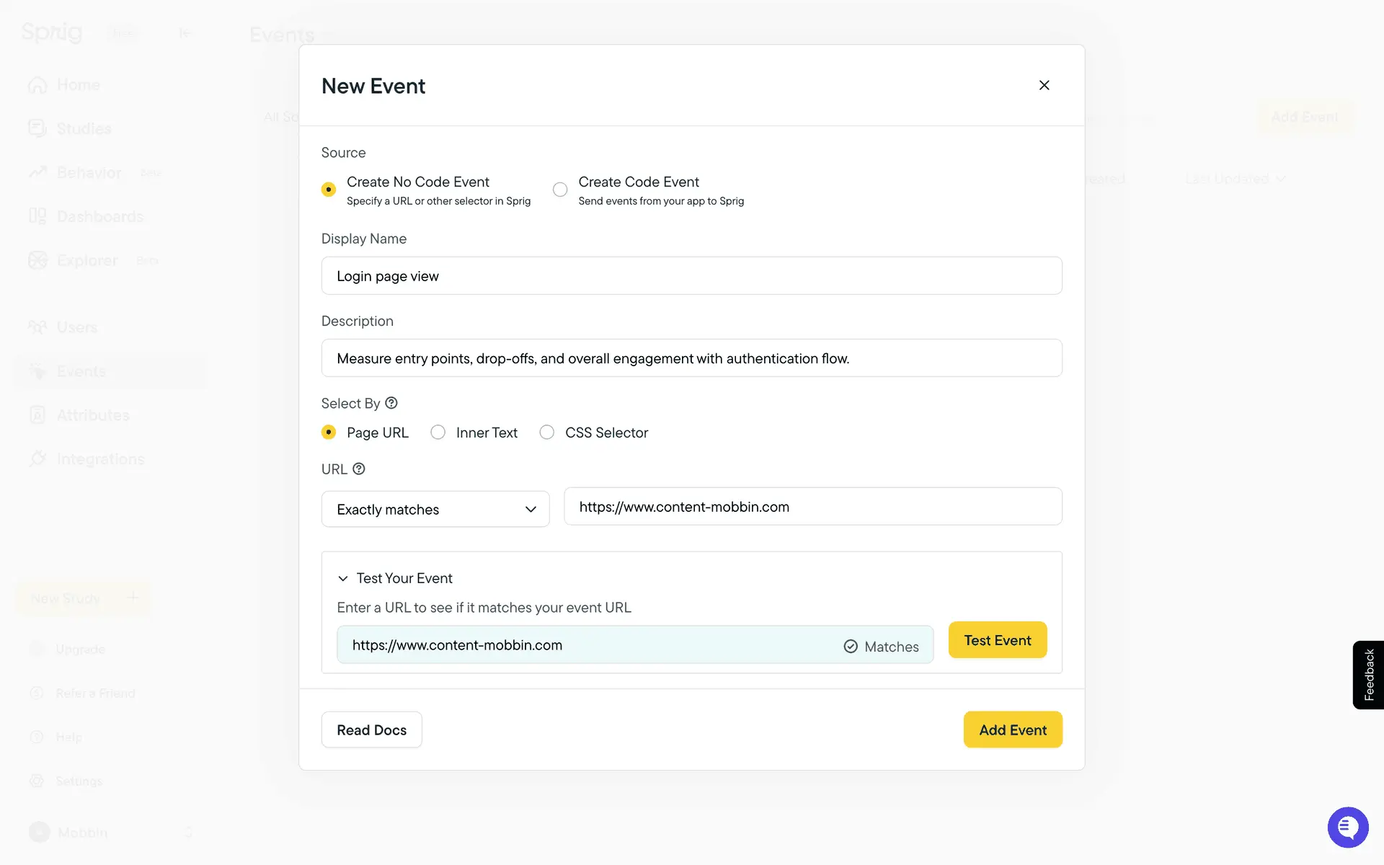Open the Exactly matches dropdown
This screenshot has width=1384, height=865.
(435, 509)
